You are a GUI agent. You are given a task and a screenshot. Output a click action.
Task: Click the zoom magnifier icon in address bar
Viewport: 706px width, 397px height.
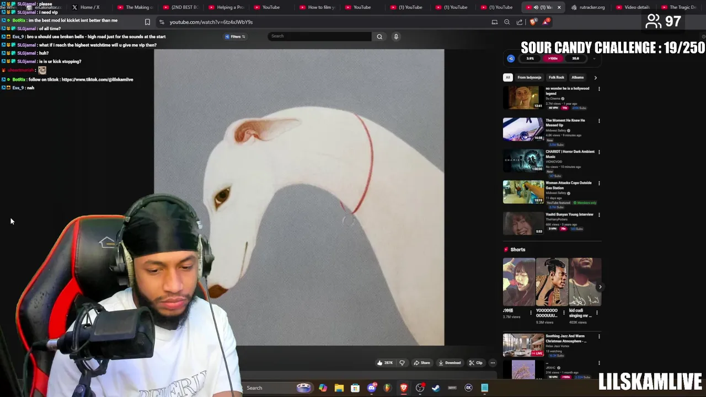[507, 22]
